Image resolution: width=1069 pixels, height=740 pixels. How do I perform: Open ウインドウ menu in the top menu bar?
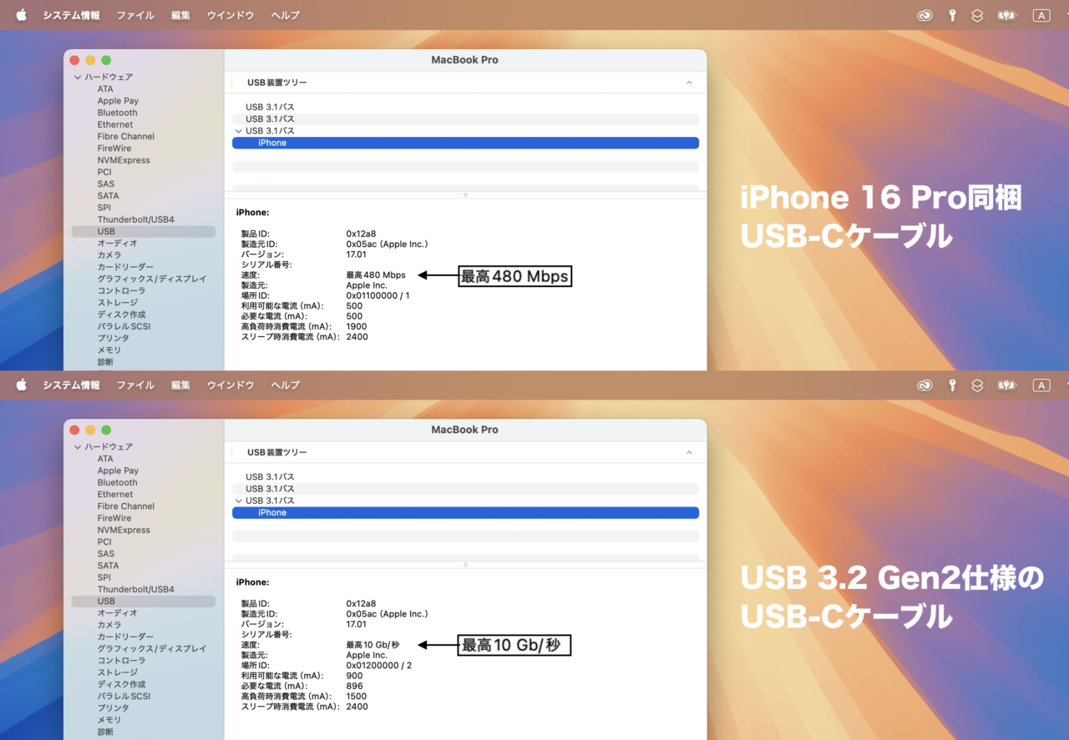pyautogui.click(x=231, y=15)
